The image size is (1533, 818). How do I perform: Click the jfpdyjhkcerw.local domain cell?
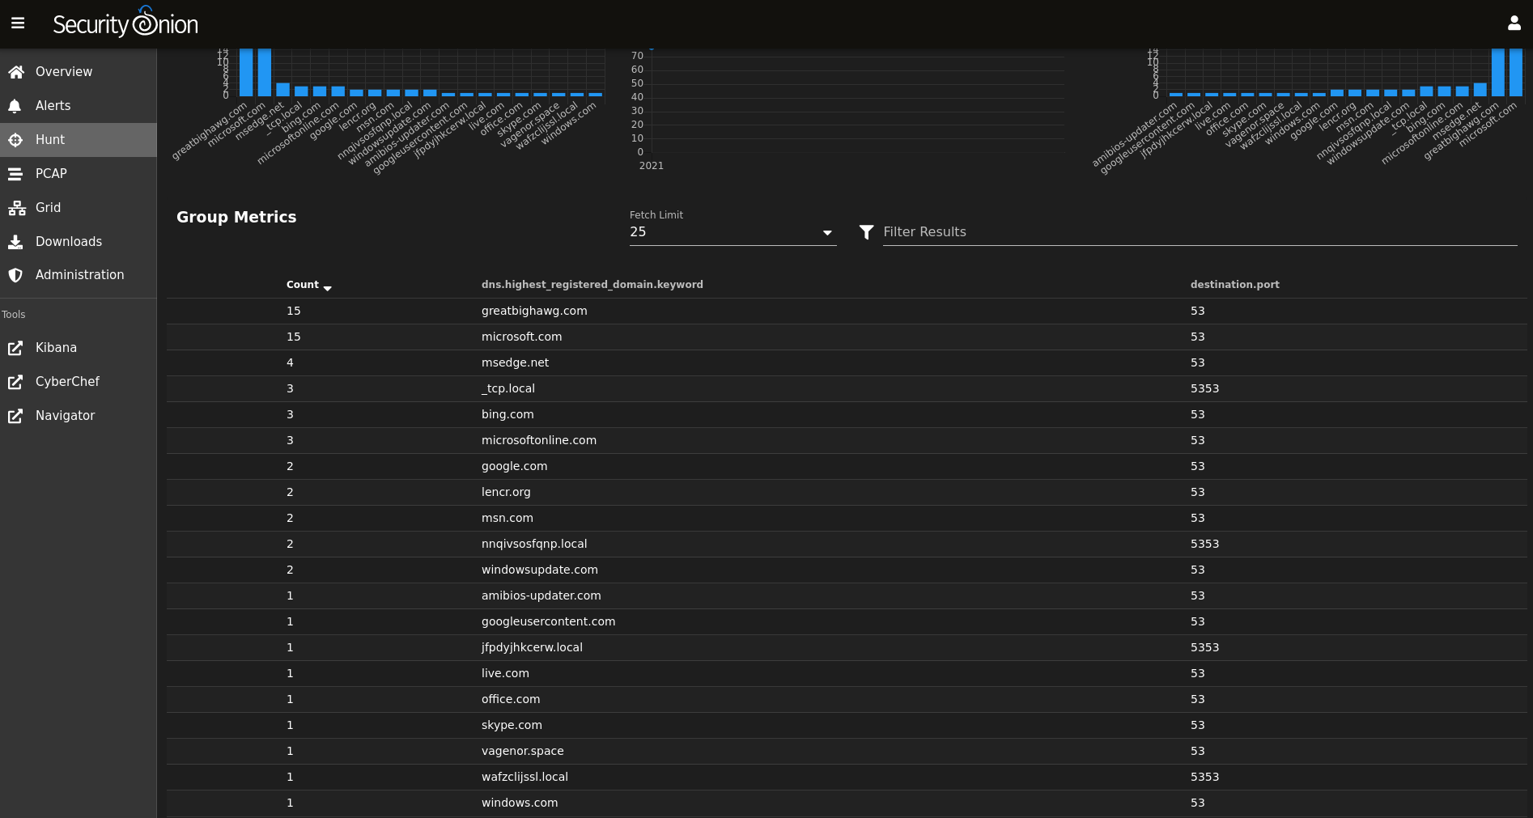[532, 647]
